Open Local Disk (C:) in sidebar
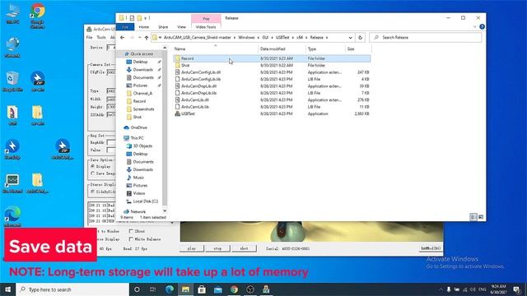The image size is (527, 296). [145, 201]
